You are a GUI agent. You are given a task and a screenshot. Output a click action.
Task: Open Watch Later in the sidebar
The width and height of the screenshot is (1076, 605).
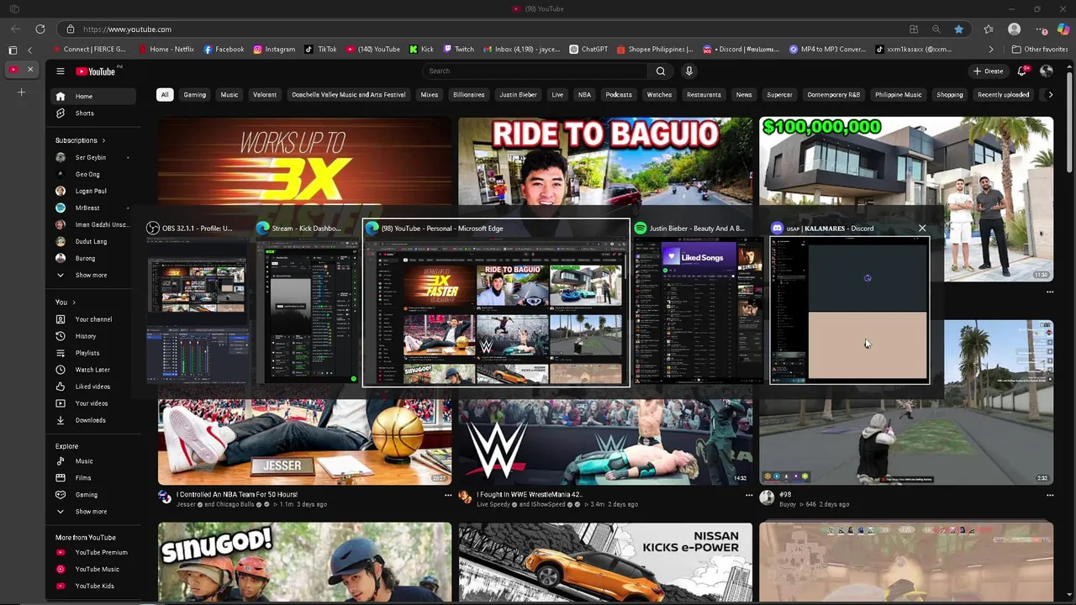pos(91,370)
